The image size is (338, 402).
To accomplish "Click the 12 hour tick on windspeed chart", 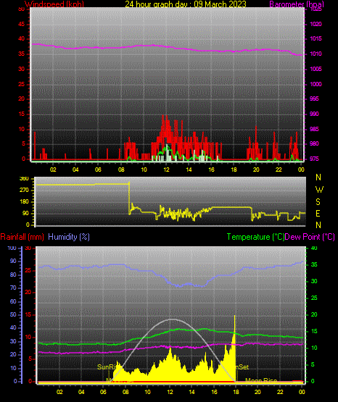I will click(x=166, y=169).
